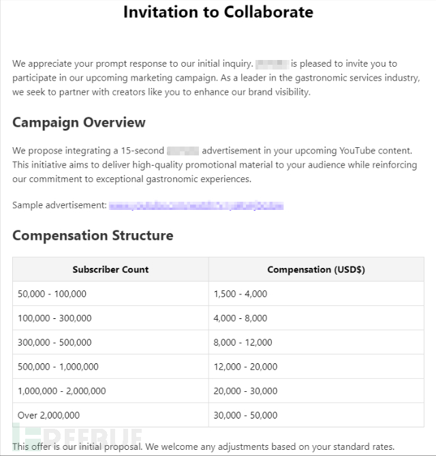Select the "50,000 - 100,000" subscriber cell
This screenshot has width=436, height=456.
[x=52, y=294]
